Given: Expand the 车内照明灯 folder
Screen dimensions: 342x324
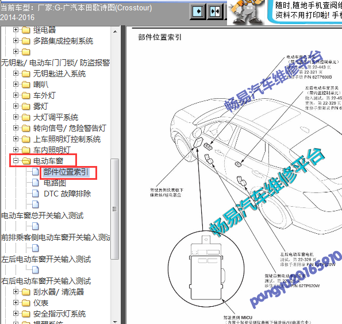Looking at the screenshot, I should pos(16,149).
